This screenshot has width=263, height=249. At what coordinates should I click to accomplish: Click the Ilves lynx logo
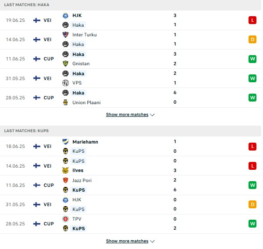pyautogui.click(x=65, y=171)
